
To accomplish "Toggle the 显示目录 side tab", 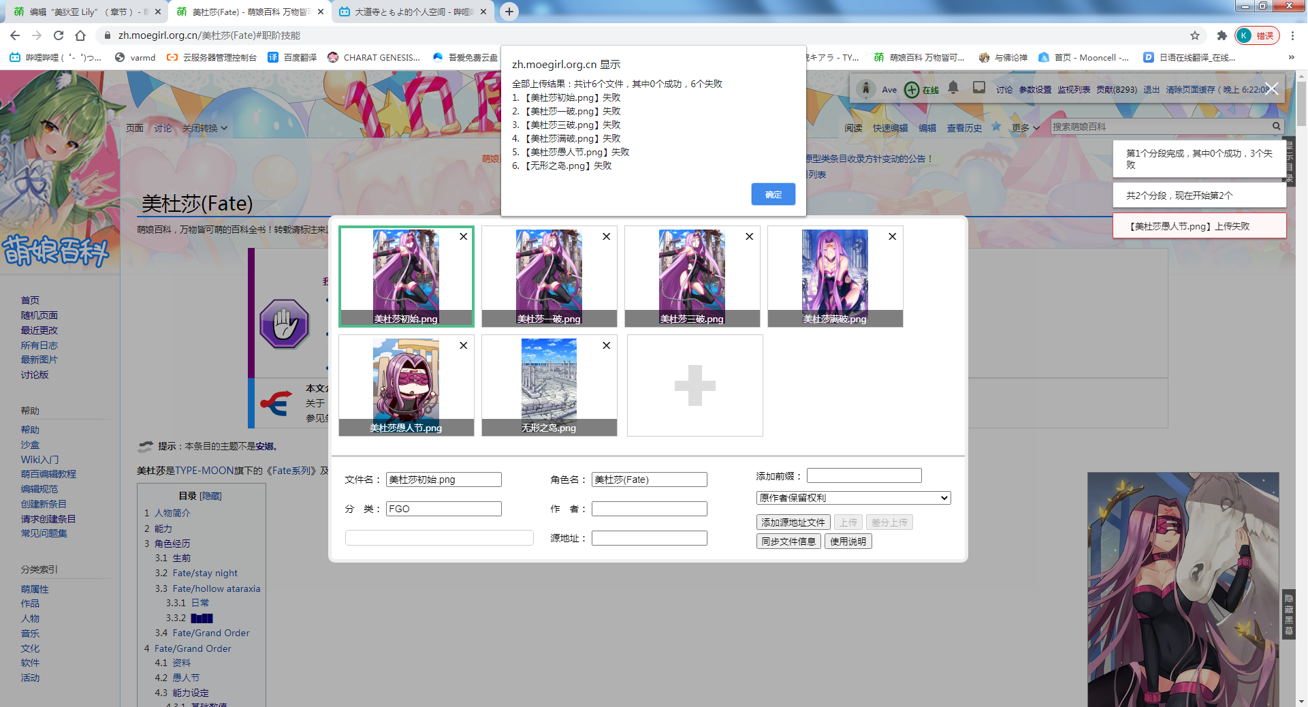I will [1288, 161].
